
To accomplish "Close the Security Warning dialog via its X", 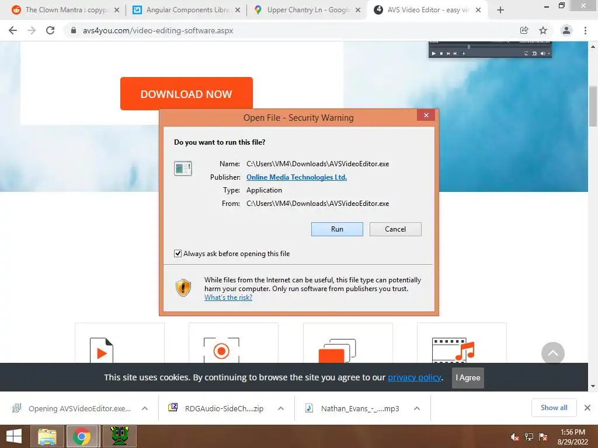I will 426,116.
